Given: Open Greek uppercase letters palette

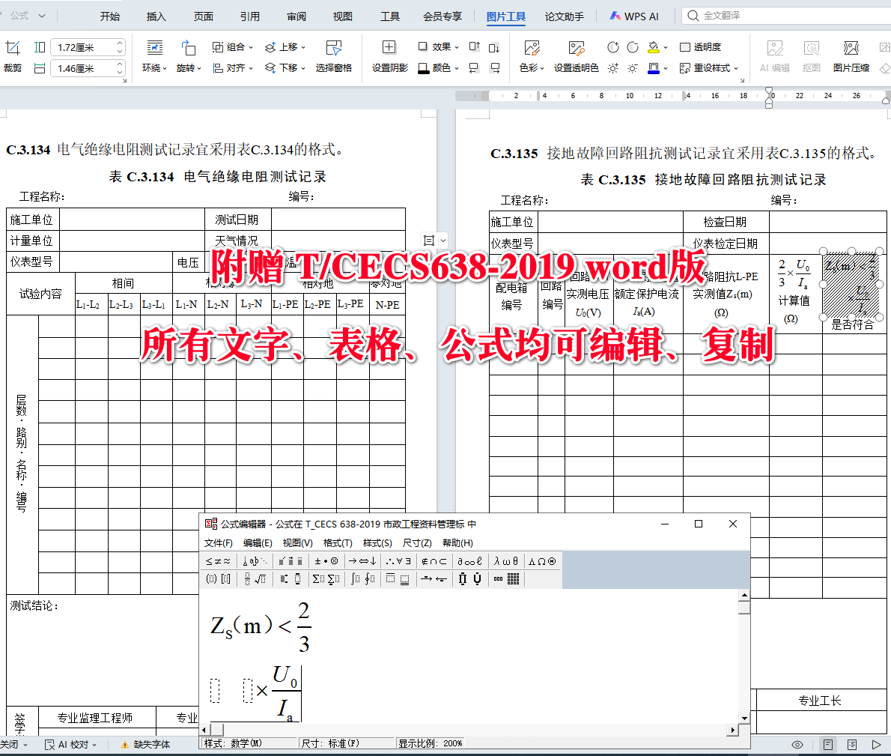Looking at the screenshot, I should tap(542, 561).
